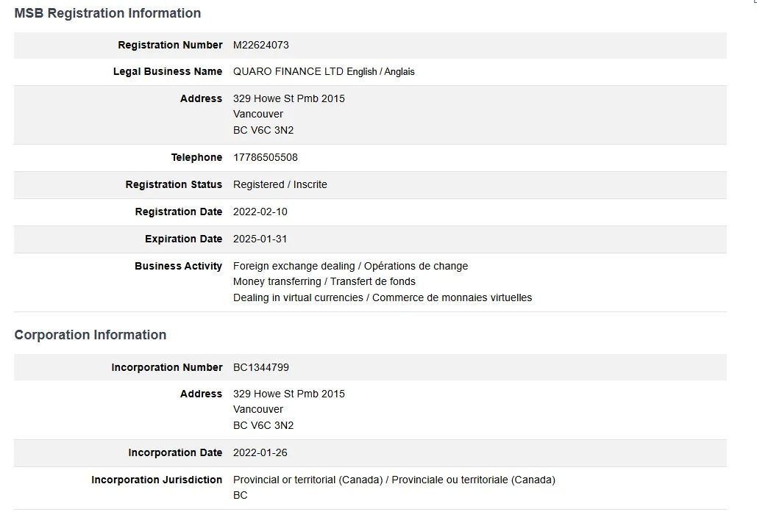Viewport: 757px width, 520px height.
Task: Click the Registered / Inscrite status value
Action: tap(280, 184)
